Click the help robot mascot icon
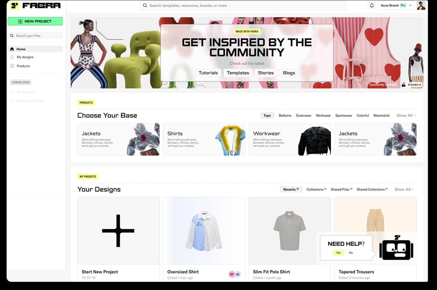This screenshot has height=290, width=437. point(396,248)
